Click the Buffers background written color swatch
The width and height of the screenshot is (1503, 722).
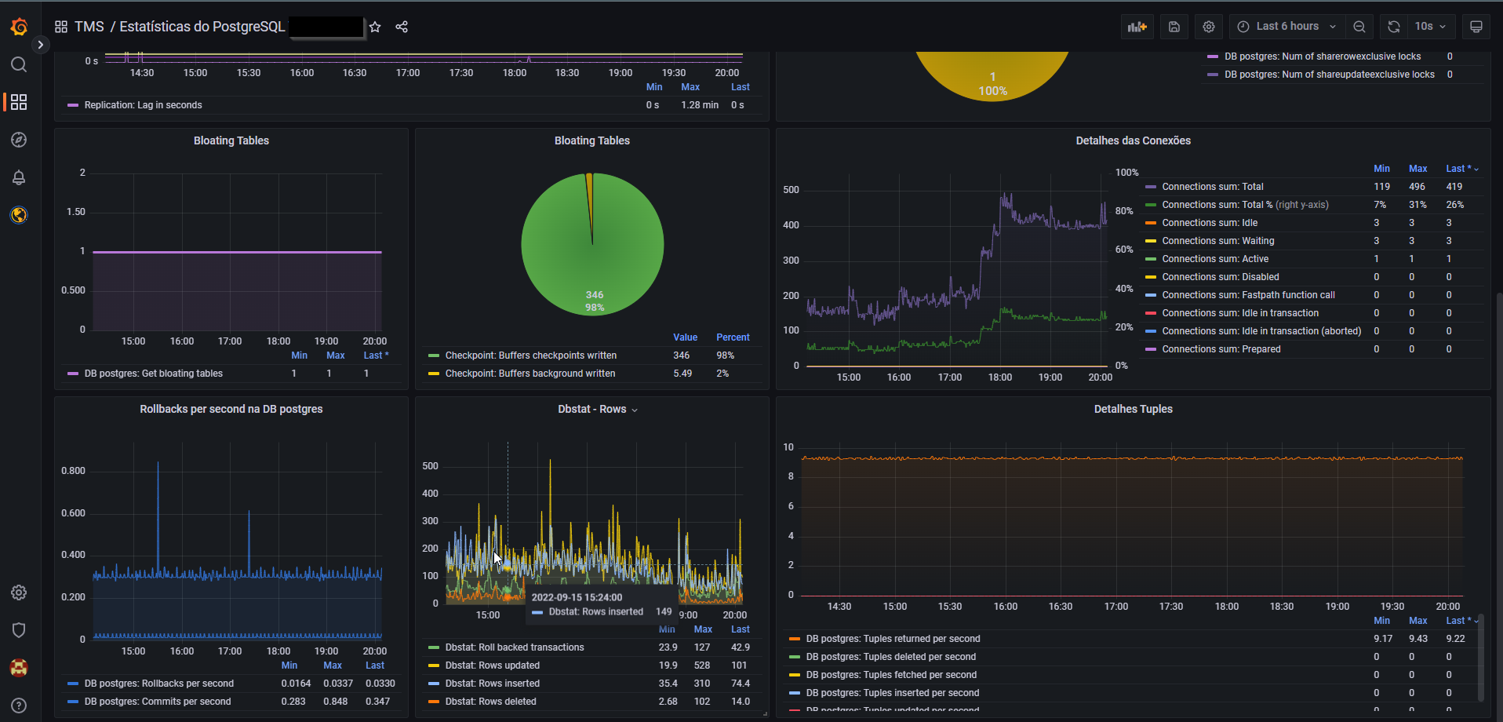coord(433,374)
